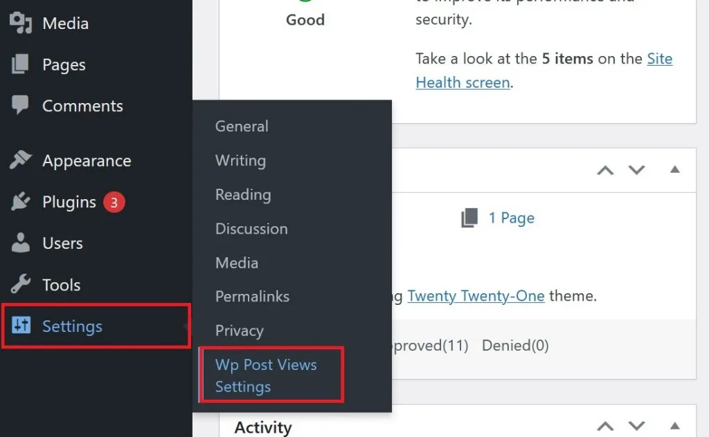
Task: Collapse the Activity panel with triangle toggle
Action: (x=674, y=426)
